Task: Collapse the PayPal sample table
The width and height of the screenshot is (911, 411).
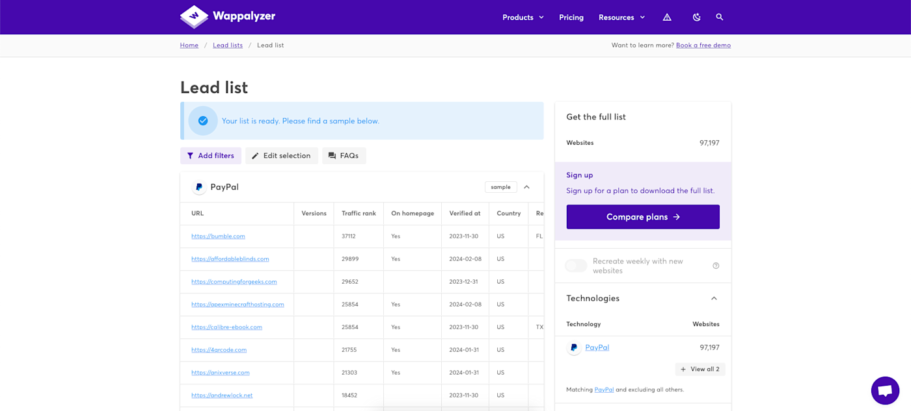Action: click(526, 187)
